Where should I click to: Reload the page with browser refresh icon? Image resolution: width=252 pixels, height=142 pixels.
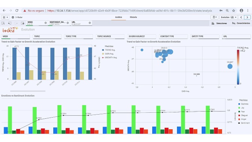point(17,11)
